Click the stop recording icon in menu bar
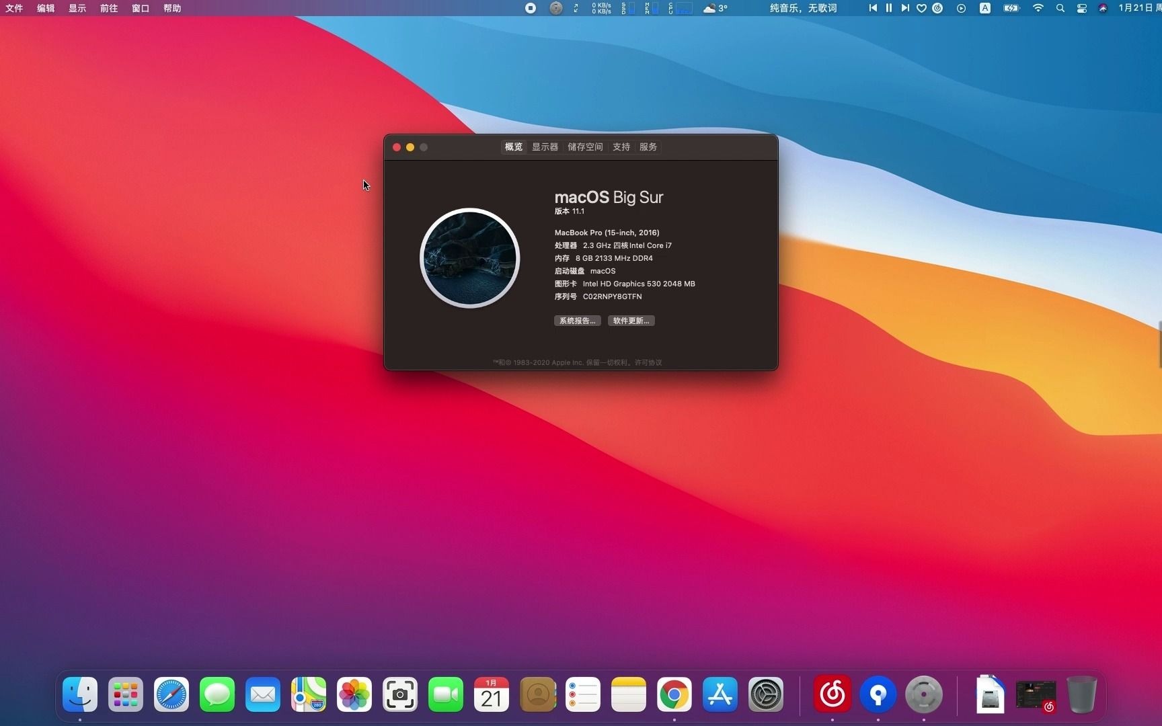This screenshot has width=1162, height=726. tap(531, 8)
